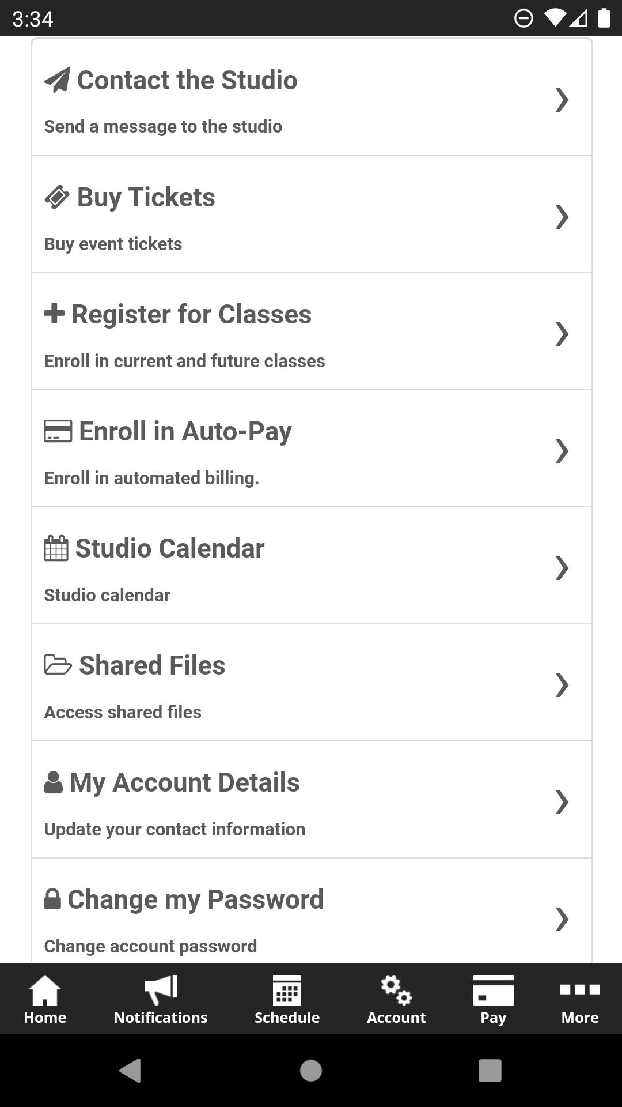Tap the paper plane Contact icon

click(57, 80)
